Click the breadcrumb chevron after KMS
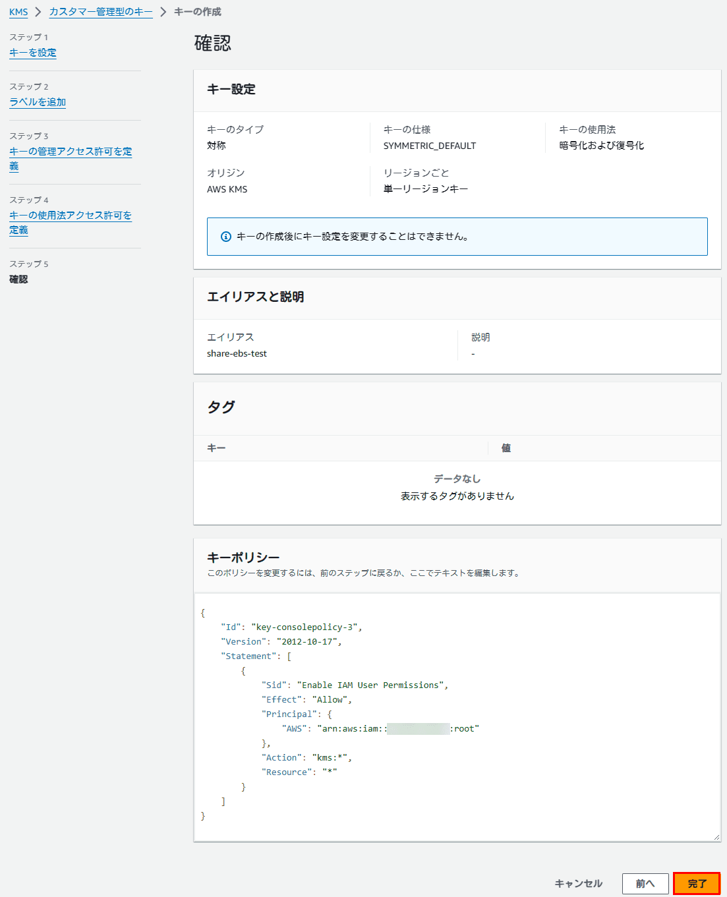Screen dimensions: 727x897 click(38, 12)
